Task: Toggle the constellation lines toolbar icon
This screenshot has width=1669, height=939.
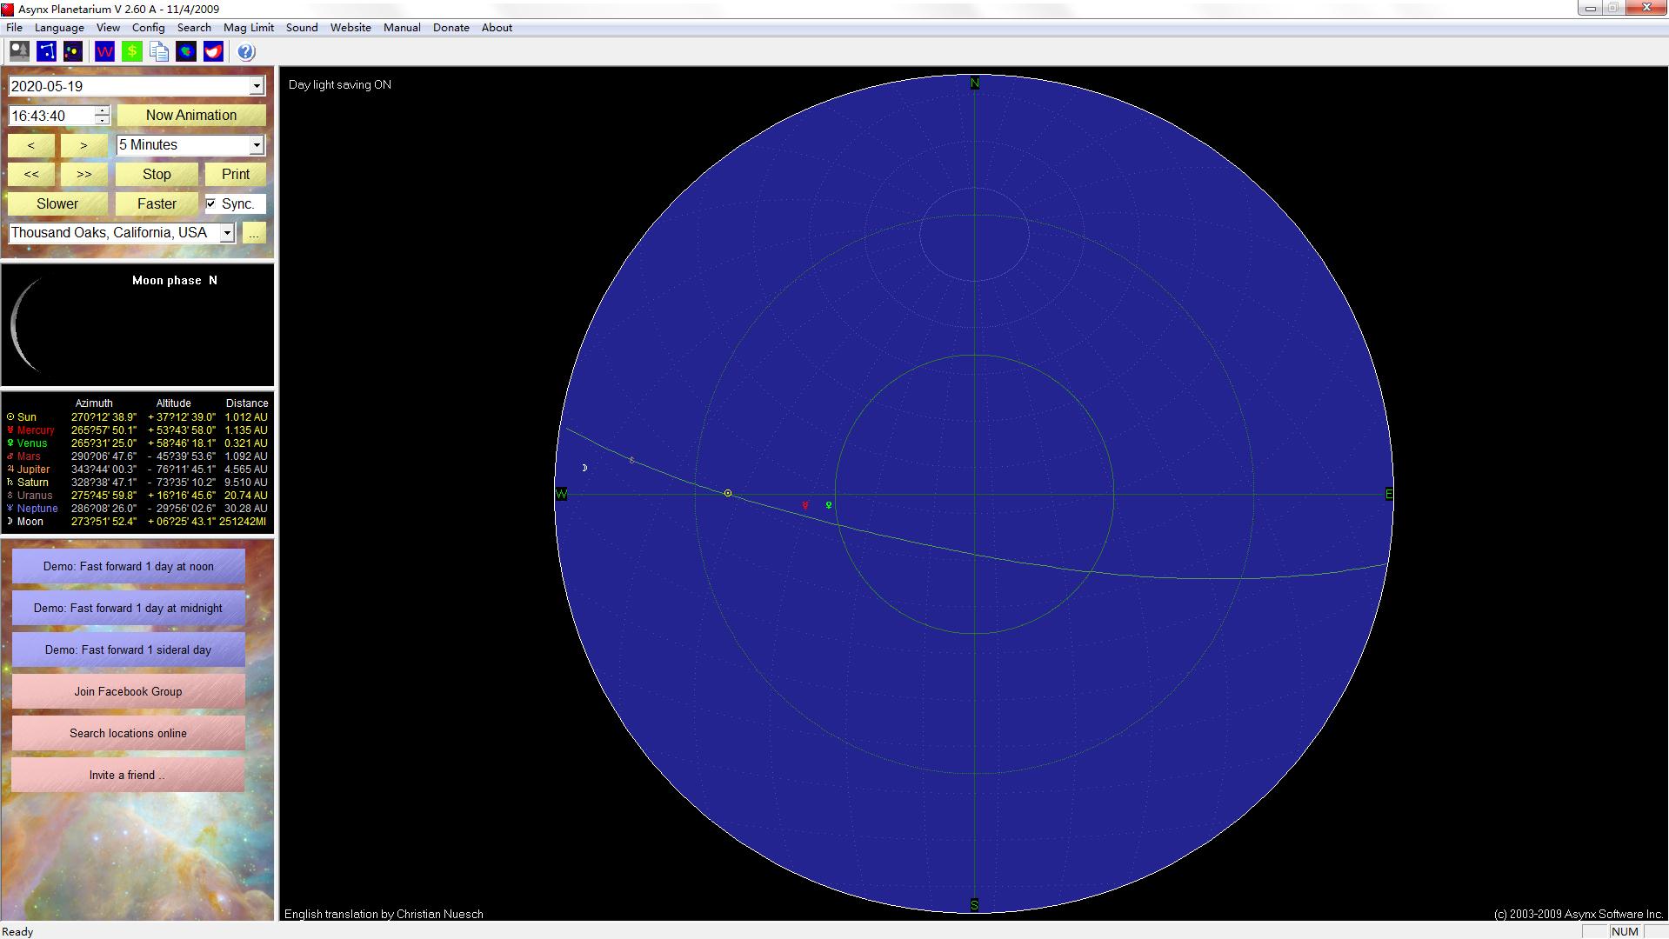Action: [x=46, y=51]
